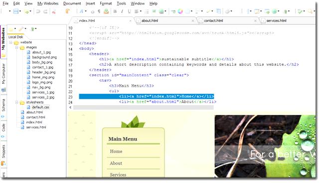Select the Snippets sidebar tab

pyautogui.click(x=3, y=155)
